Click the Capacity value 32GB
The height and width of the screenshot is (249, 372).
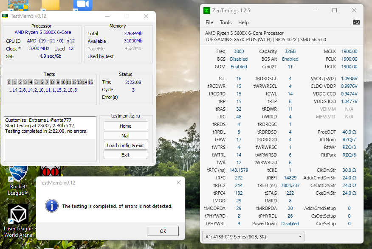tap(290, 51)
